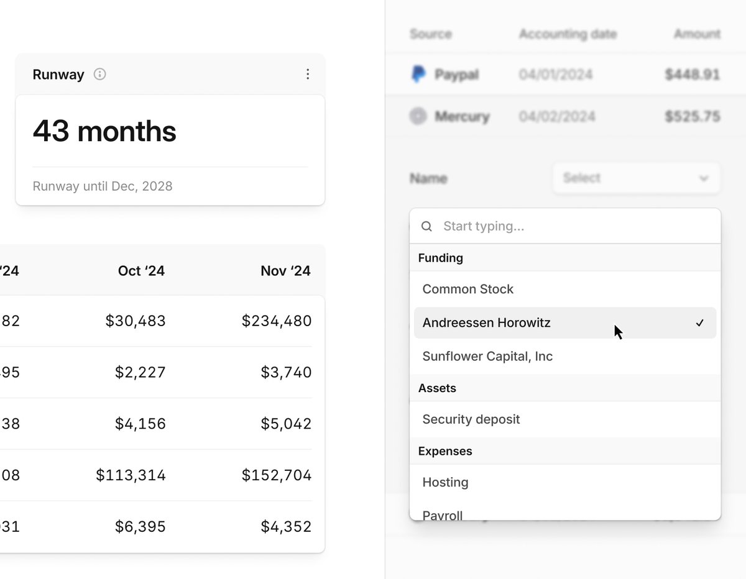Click the Nov '24 column header
This screenshot has height=579, width=746.
point(285,271)
